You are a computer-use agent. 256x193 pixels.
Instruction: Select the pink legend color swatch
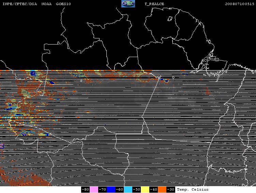click(94, 190)
